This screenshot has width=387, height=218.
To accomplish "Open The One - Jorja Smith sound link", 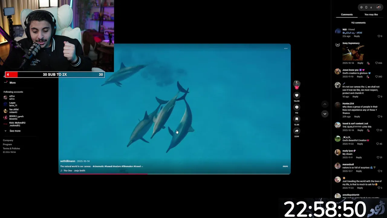I will point(74,170).
